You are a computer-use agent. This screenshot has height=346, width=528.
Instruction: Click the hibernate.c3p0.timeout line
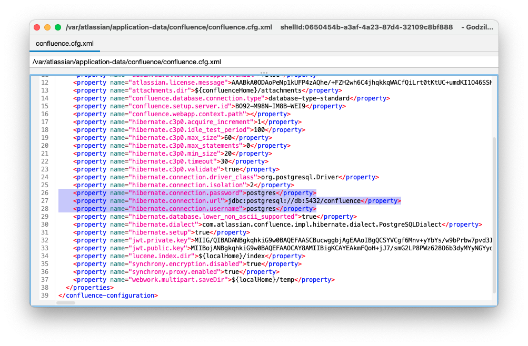[171, 161]
